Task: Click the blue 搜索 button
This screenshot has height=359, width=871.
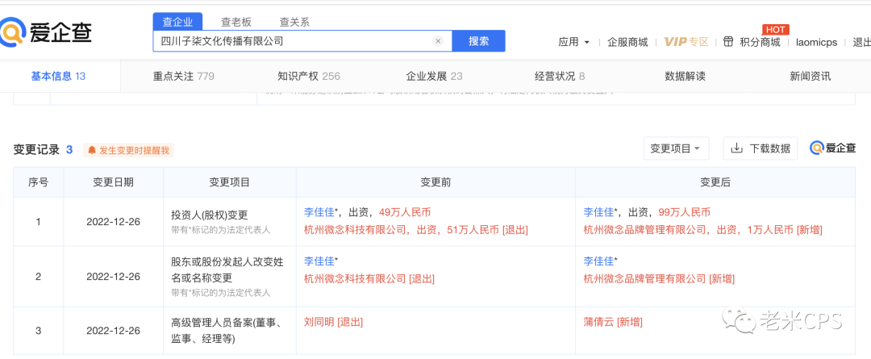Action: tap(479, 41)
